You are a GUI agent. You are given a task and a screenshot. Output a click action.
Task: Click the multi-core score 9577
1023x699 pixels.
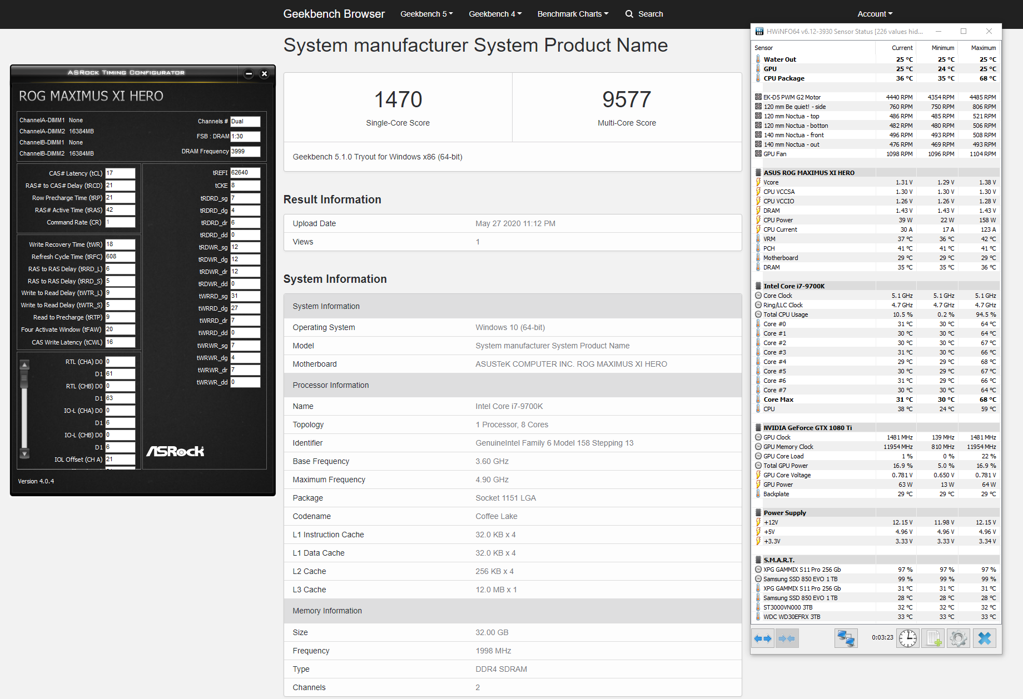tap(627, 99)
